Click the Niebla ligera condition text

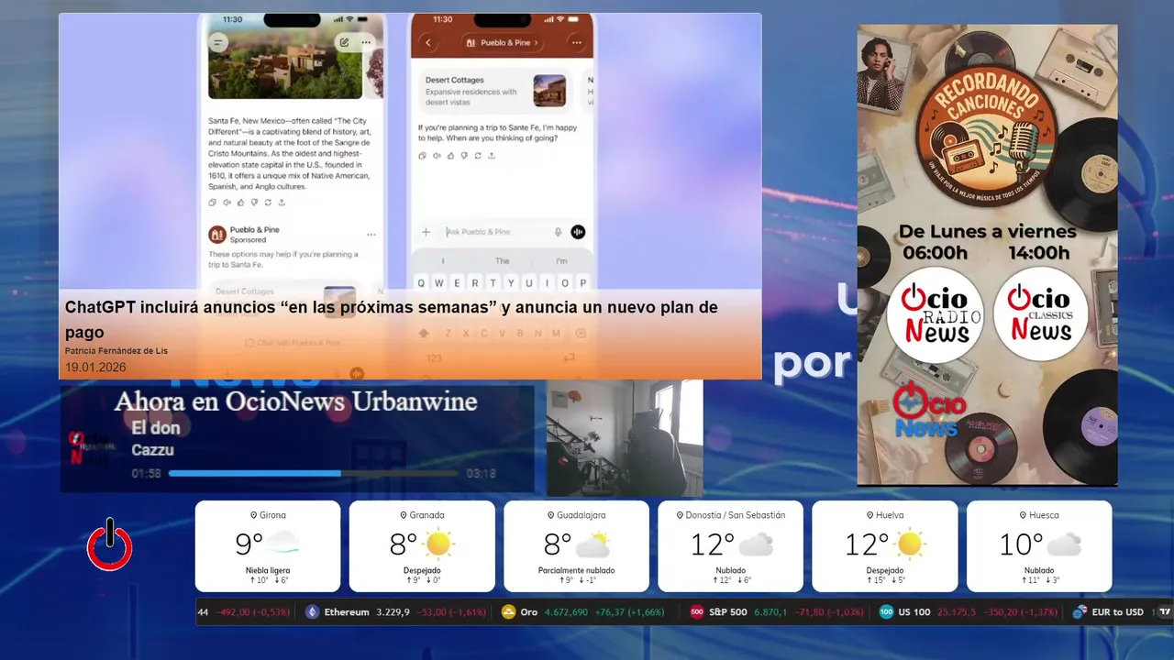[268, 570]
